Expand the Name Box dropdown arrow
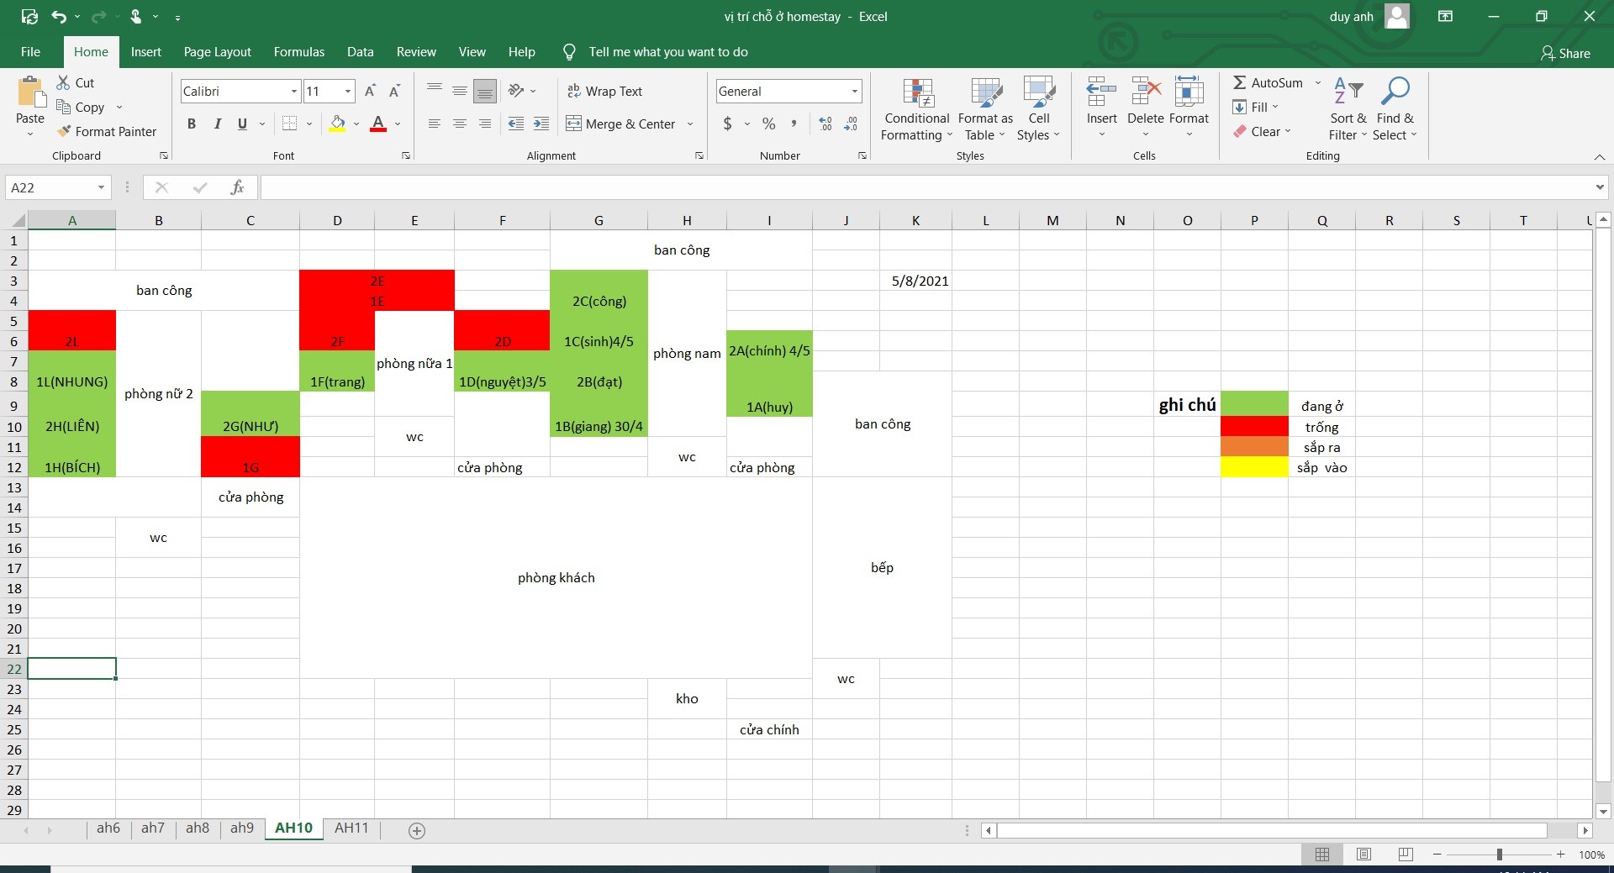The image size is (1614, 873). (101, 187)
